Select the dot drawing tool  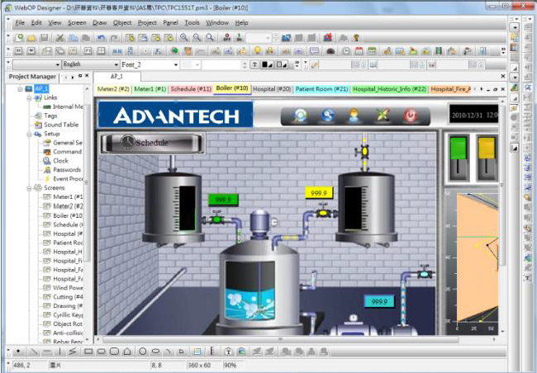18,351
